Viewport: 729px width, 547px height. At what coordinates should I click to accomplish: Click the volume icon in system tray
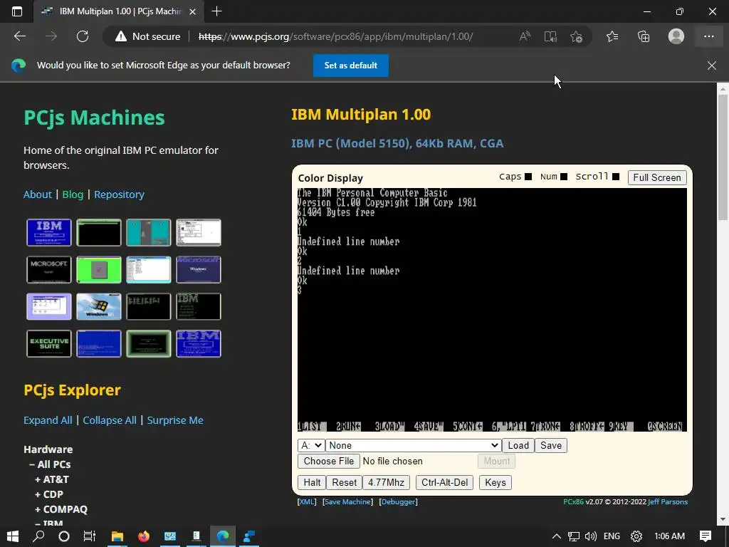[x=590, y=536]
